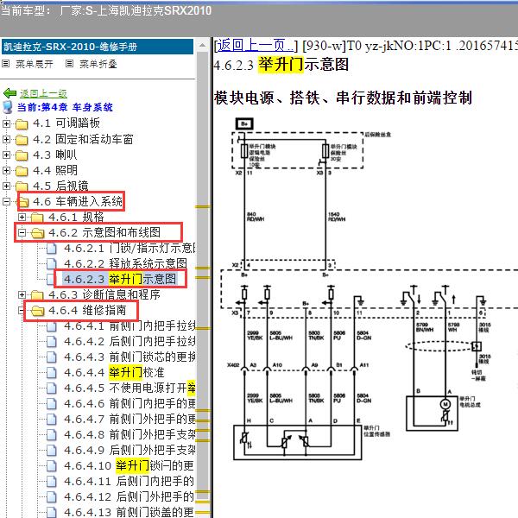518x518 pixels.
Task: Expand the 4.4 照明 node
Action: 6,170
